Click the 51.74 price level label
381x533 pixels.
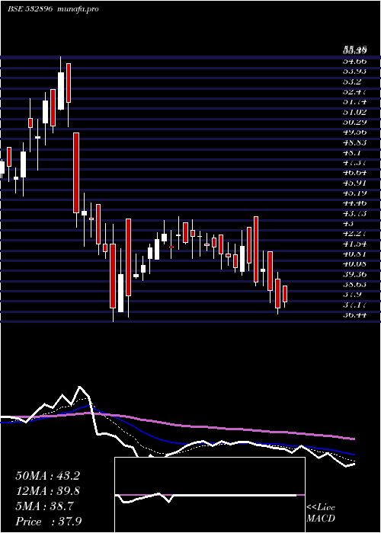(355, 101)
